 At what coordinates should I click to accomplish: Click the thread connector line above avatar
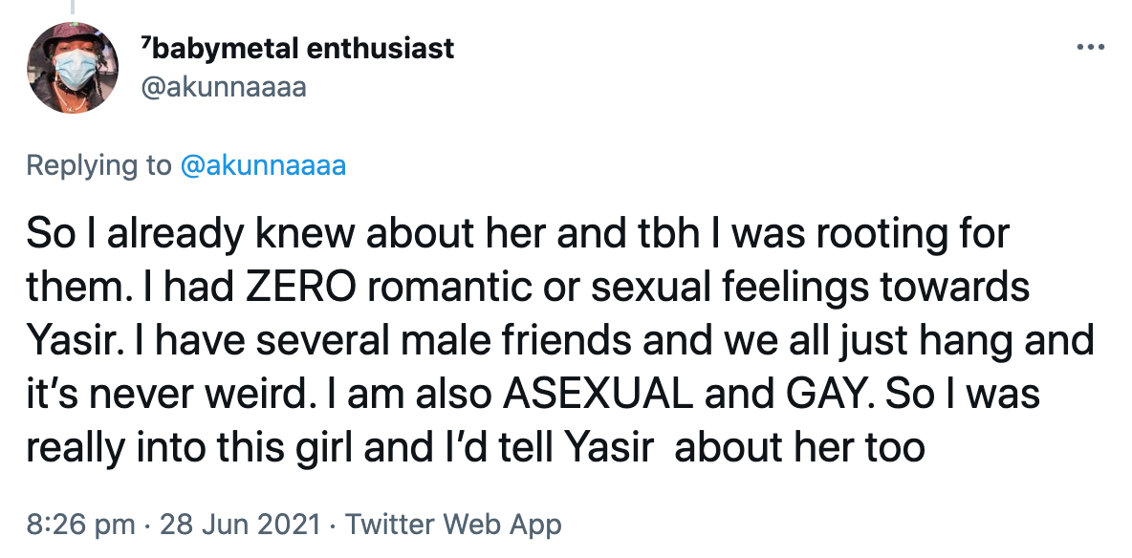[73, 7]
